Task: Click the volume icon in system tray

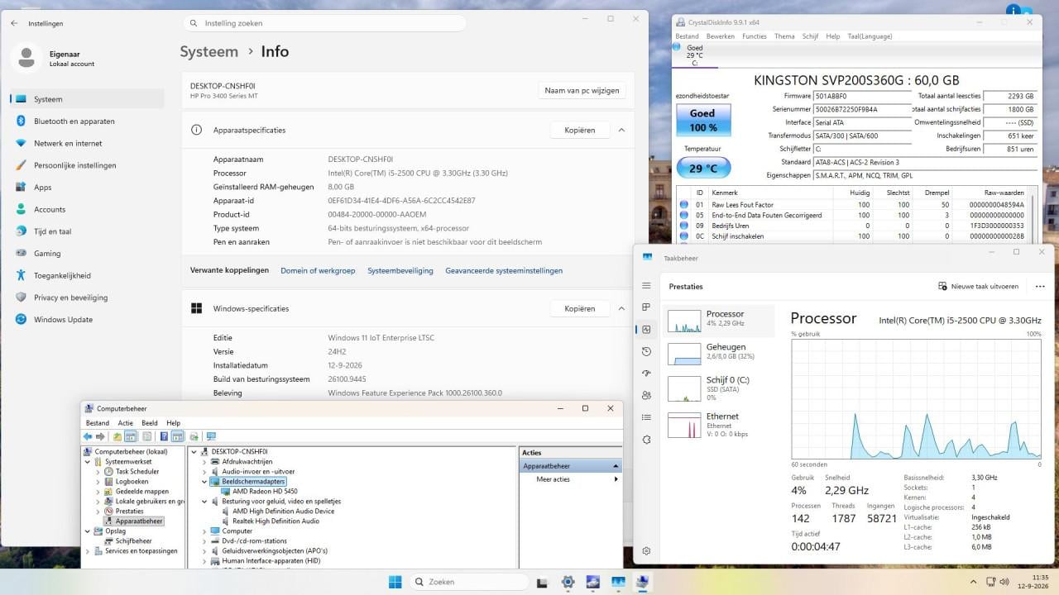Action: pos(1004,582)
